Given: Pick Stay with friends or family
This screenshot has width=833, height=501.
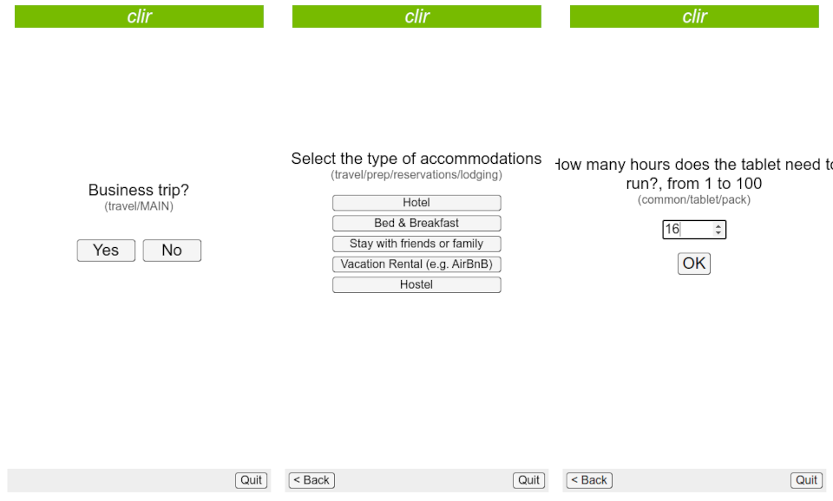Looking at the screenshot, I should [416, 244].
